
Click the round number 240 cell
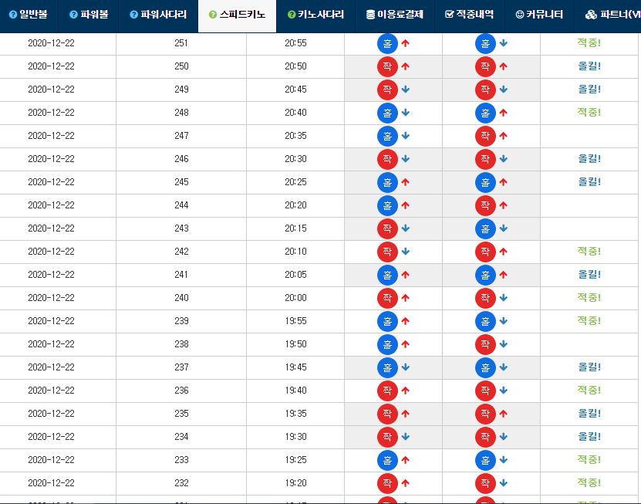(x=181, y=298)
